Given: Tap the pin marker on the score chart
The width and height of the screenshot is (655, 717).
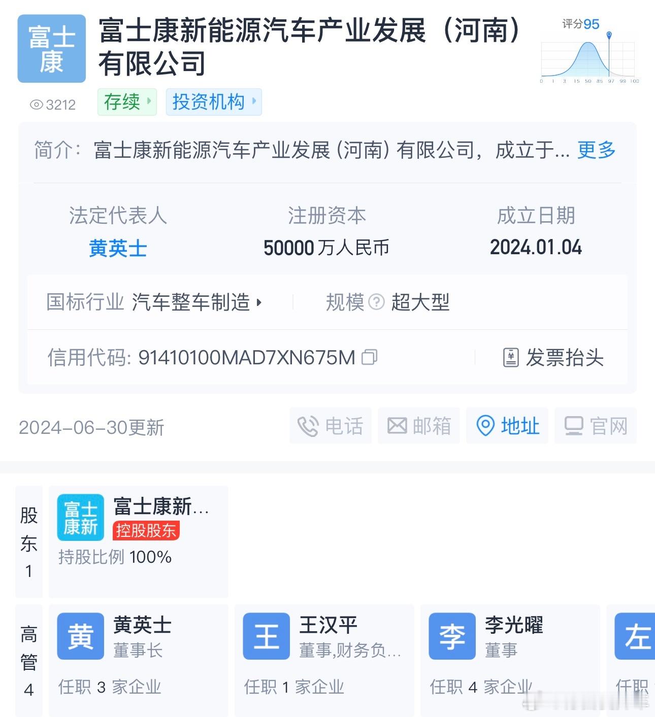Looking at the screenshot, I should click(x=609, y=35).
